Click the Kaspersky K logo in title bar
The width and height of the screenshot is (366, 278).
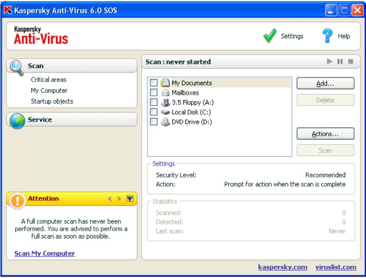click(8, 10)
